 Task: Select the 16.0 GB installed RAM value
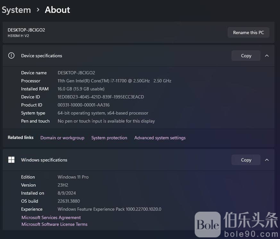coord(81,89)
